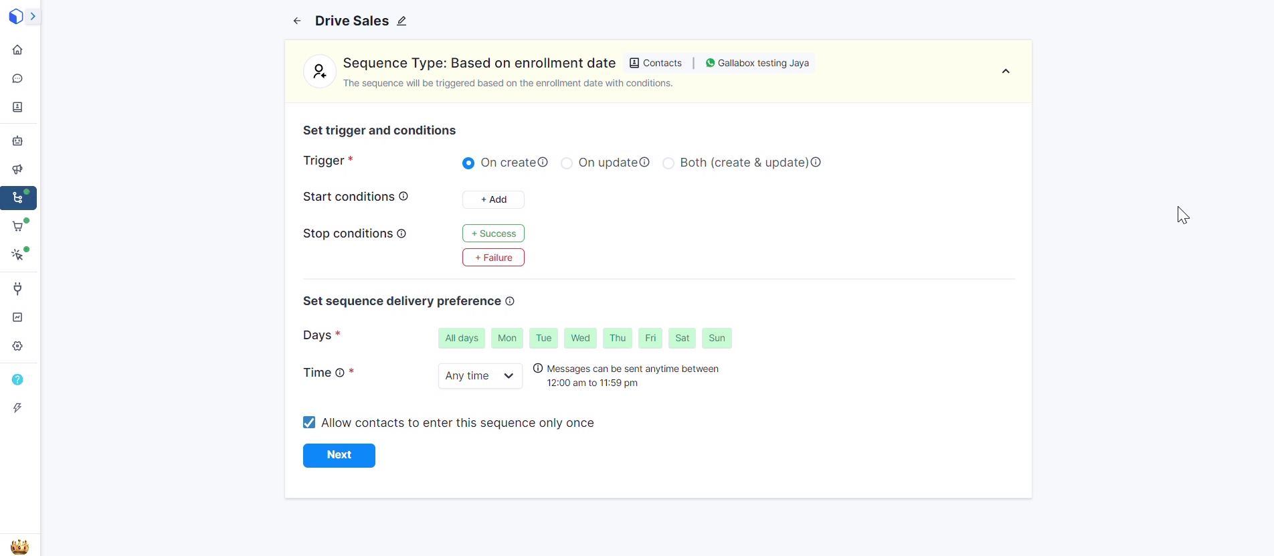The width and height of the screenshot is (1274, 556).
Task: Show info for On create
Action: click(x=543, y=162)
